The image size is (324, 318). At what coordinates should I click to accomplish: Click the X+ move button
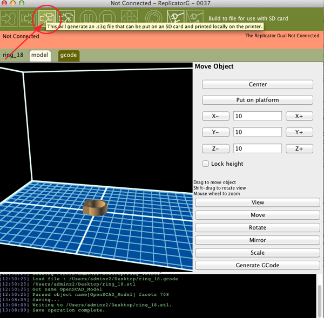[x=299, y=116]
